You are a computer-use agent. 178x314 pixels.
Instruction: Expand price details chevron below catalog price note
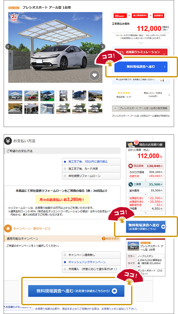[x=141, y=43]
